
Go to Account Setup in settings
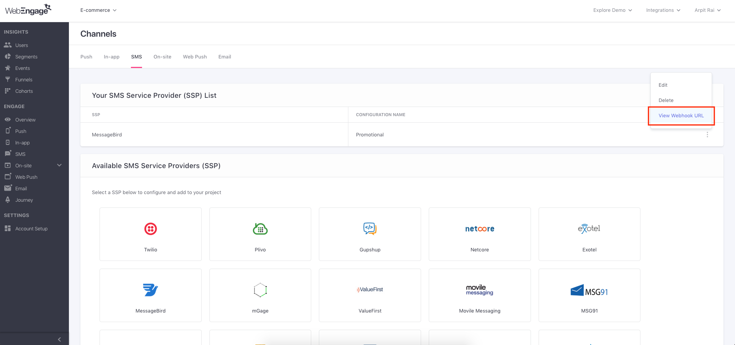point(31,228)
